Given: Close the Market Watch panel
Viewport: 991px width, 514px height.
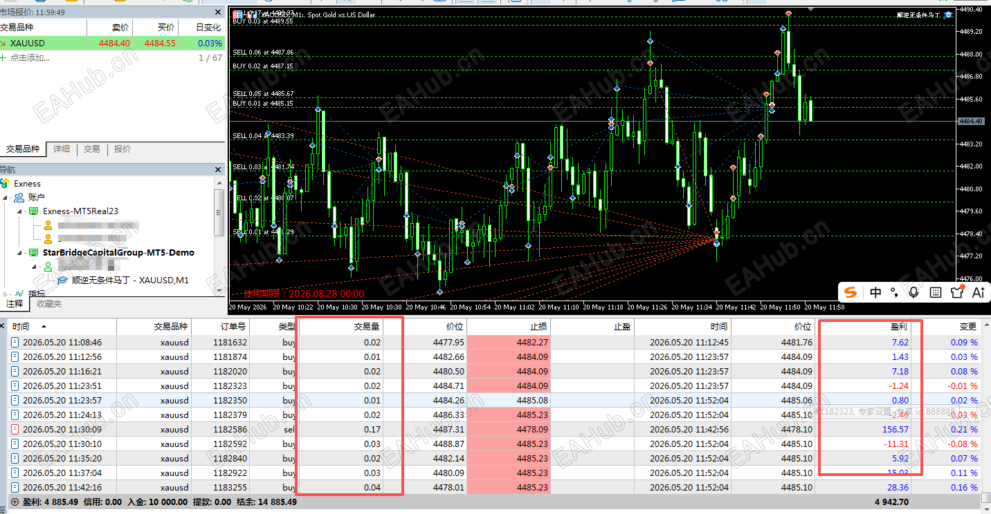Looking at the screenshot, I should pos(219,12).
